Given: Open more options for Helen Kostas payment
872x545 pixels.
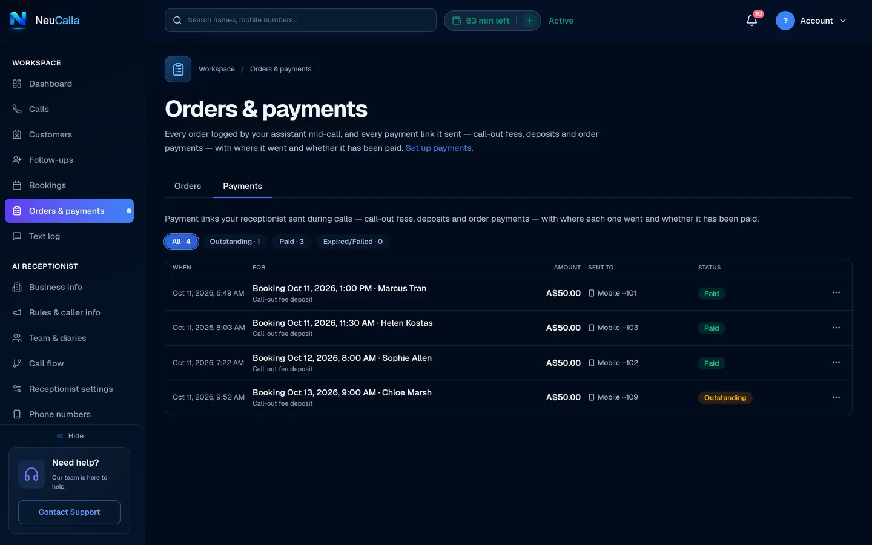Looking at the screenshot, I should pyautogui.click(x=836, y=328).
